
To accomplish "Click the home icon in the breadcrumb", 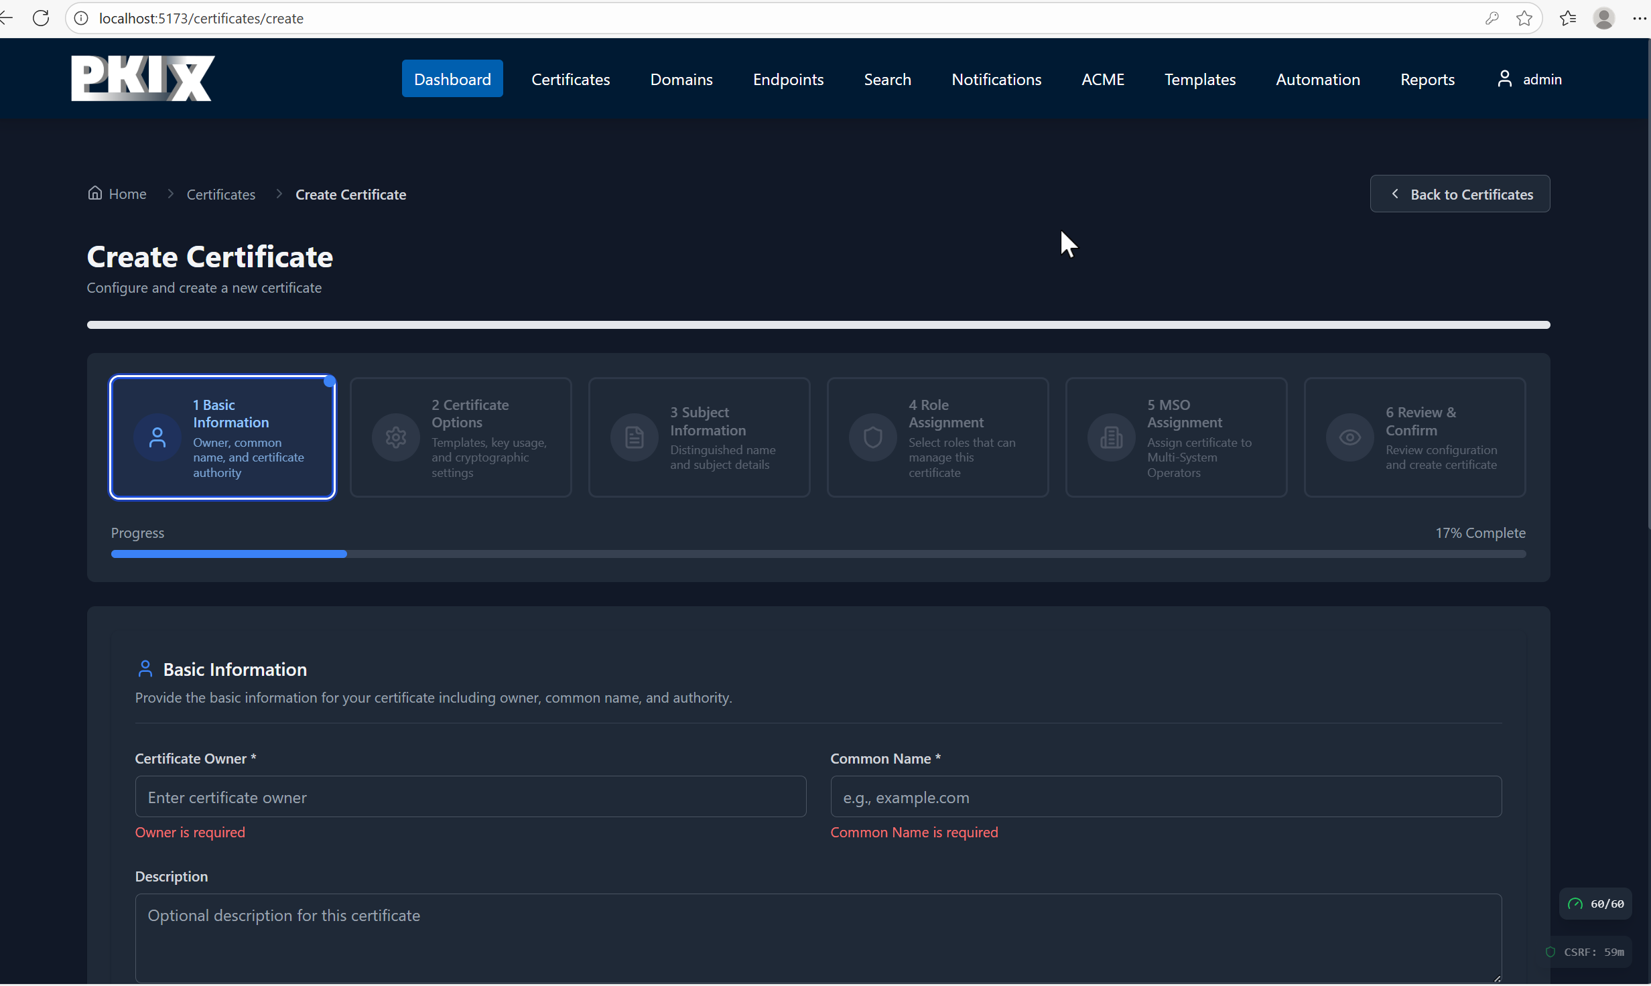I will point(95,194).
